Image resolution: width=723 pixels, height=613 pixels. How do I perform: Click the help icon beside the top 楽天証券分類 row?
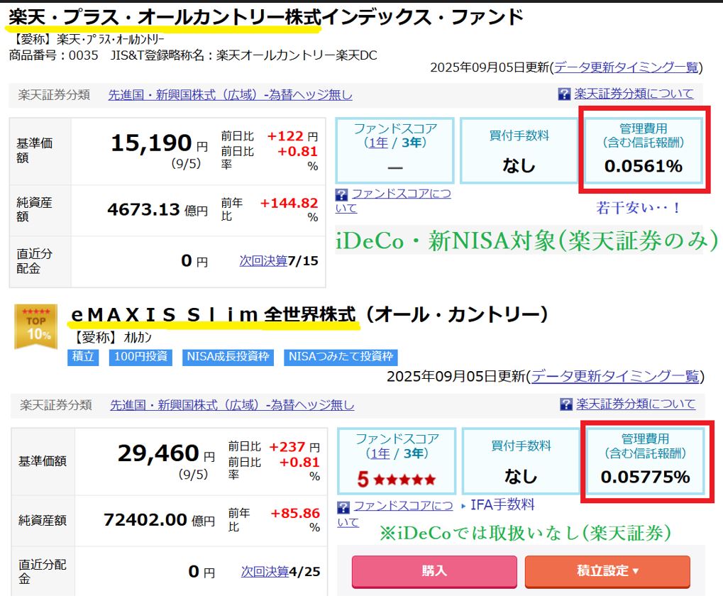564,94
